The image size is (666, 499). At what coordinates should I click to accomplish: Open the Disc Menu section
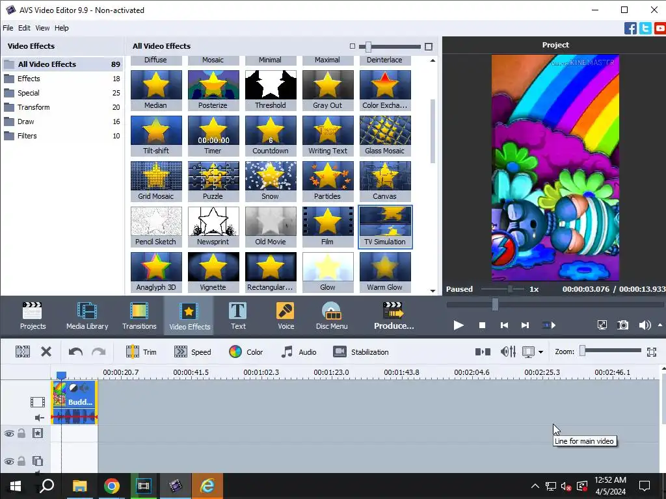pos(332,316)
